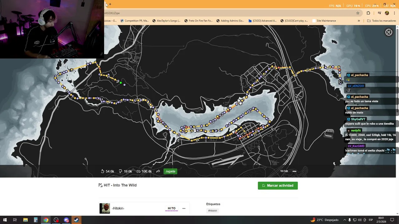Open the weather widget showing 23°C Despejado
Image resolution: width=399 pixels, height=224 pixels.
click(x=324, y=220)
